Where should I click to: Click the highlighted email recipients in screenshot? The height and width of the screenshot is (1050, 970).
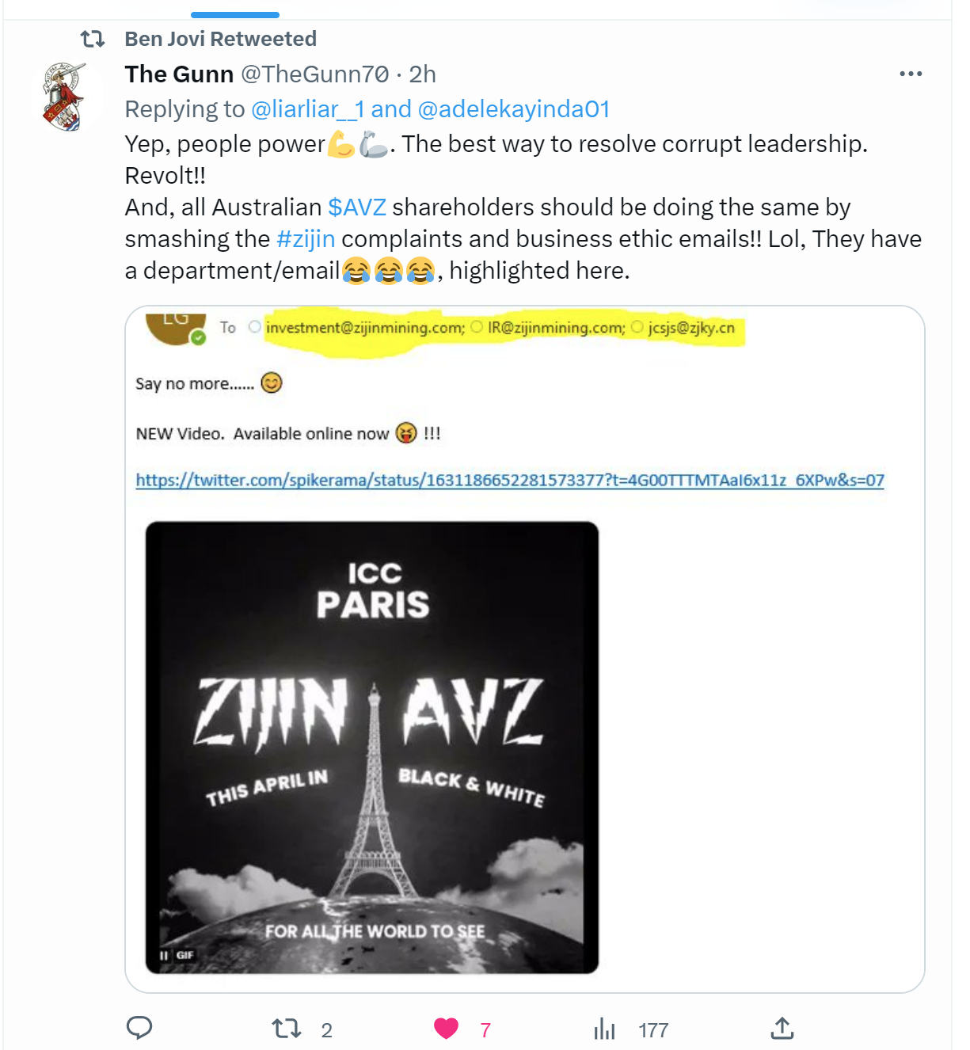click(504, 329)
